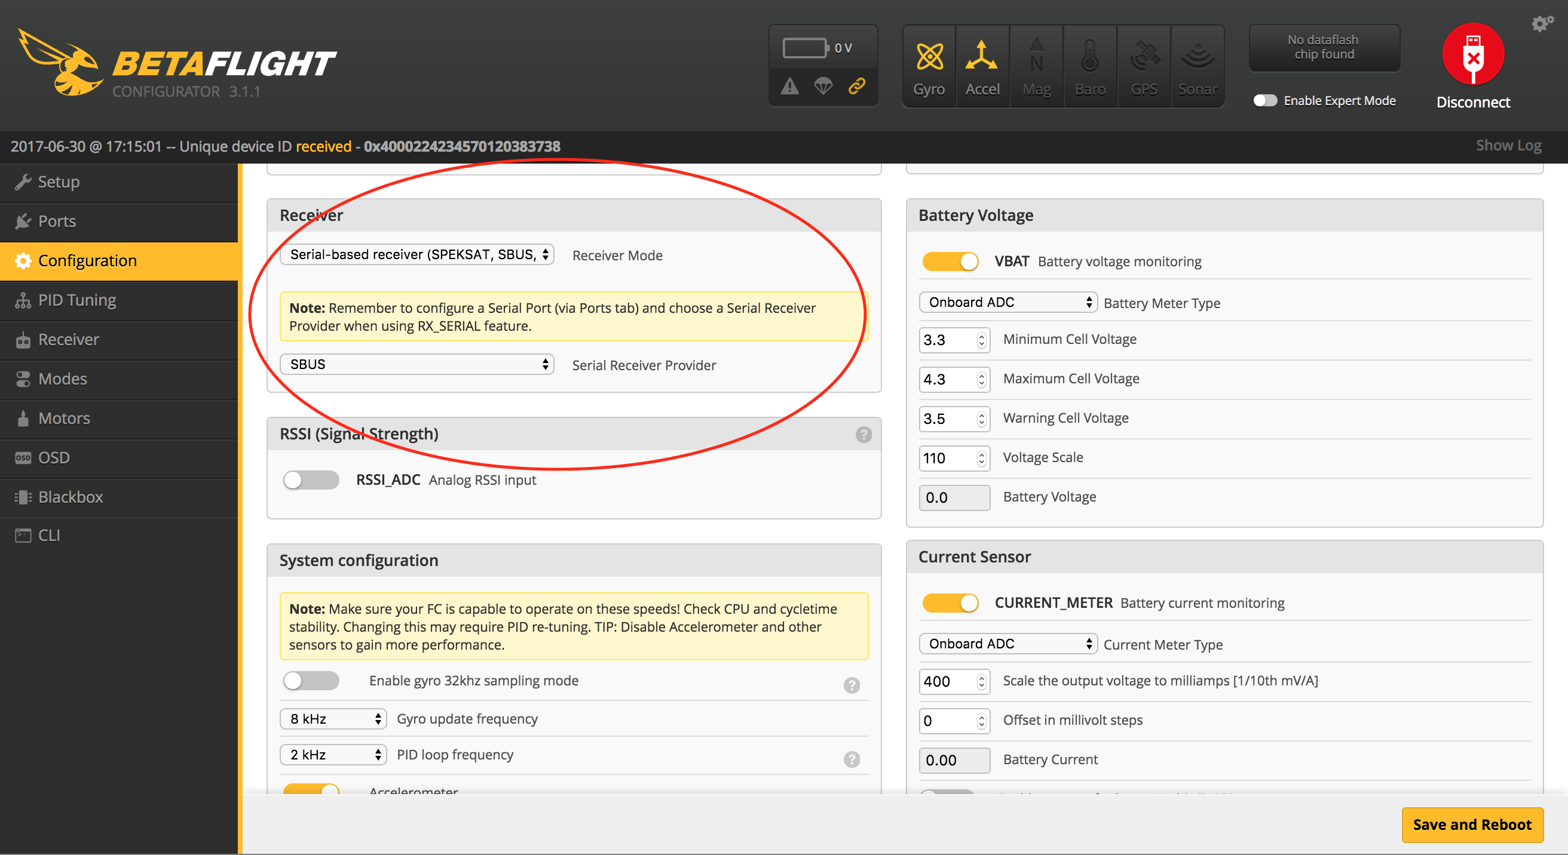Viewport: 1568px width, 855px height.
Task: Open the Gyro update frequency dropdown
Action: (333, 719)
